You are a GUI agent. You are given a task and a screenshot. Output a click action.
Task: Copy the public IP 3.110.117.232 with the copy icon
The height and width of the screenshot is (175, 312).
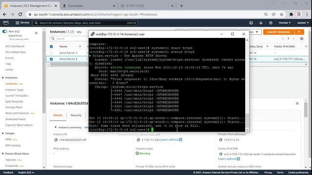(x=138, y=140)
